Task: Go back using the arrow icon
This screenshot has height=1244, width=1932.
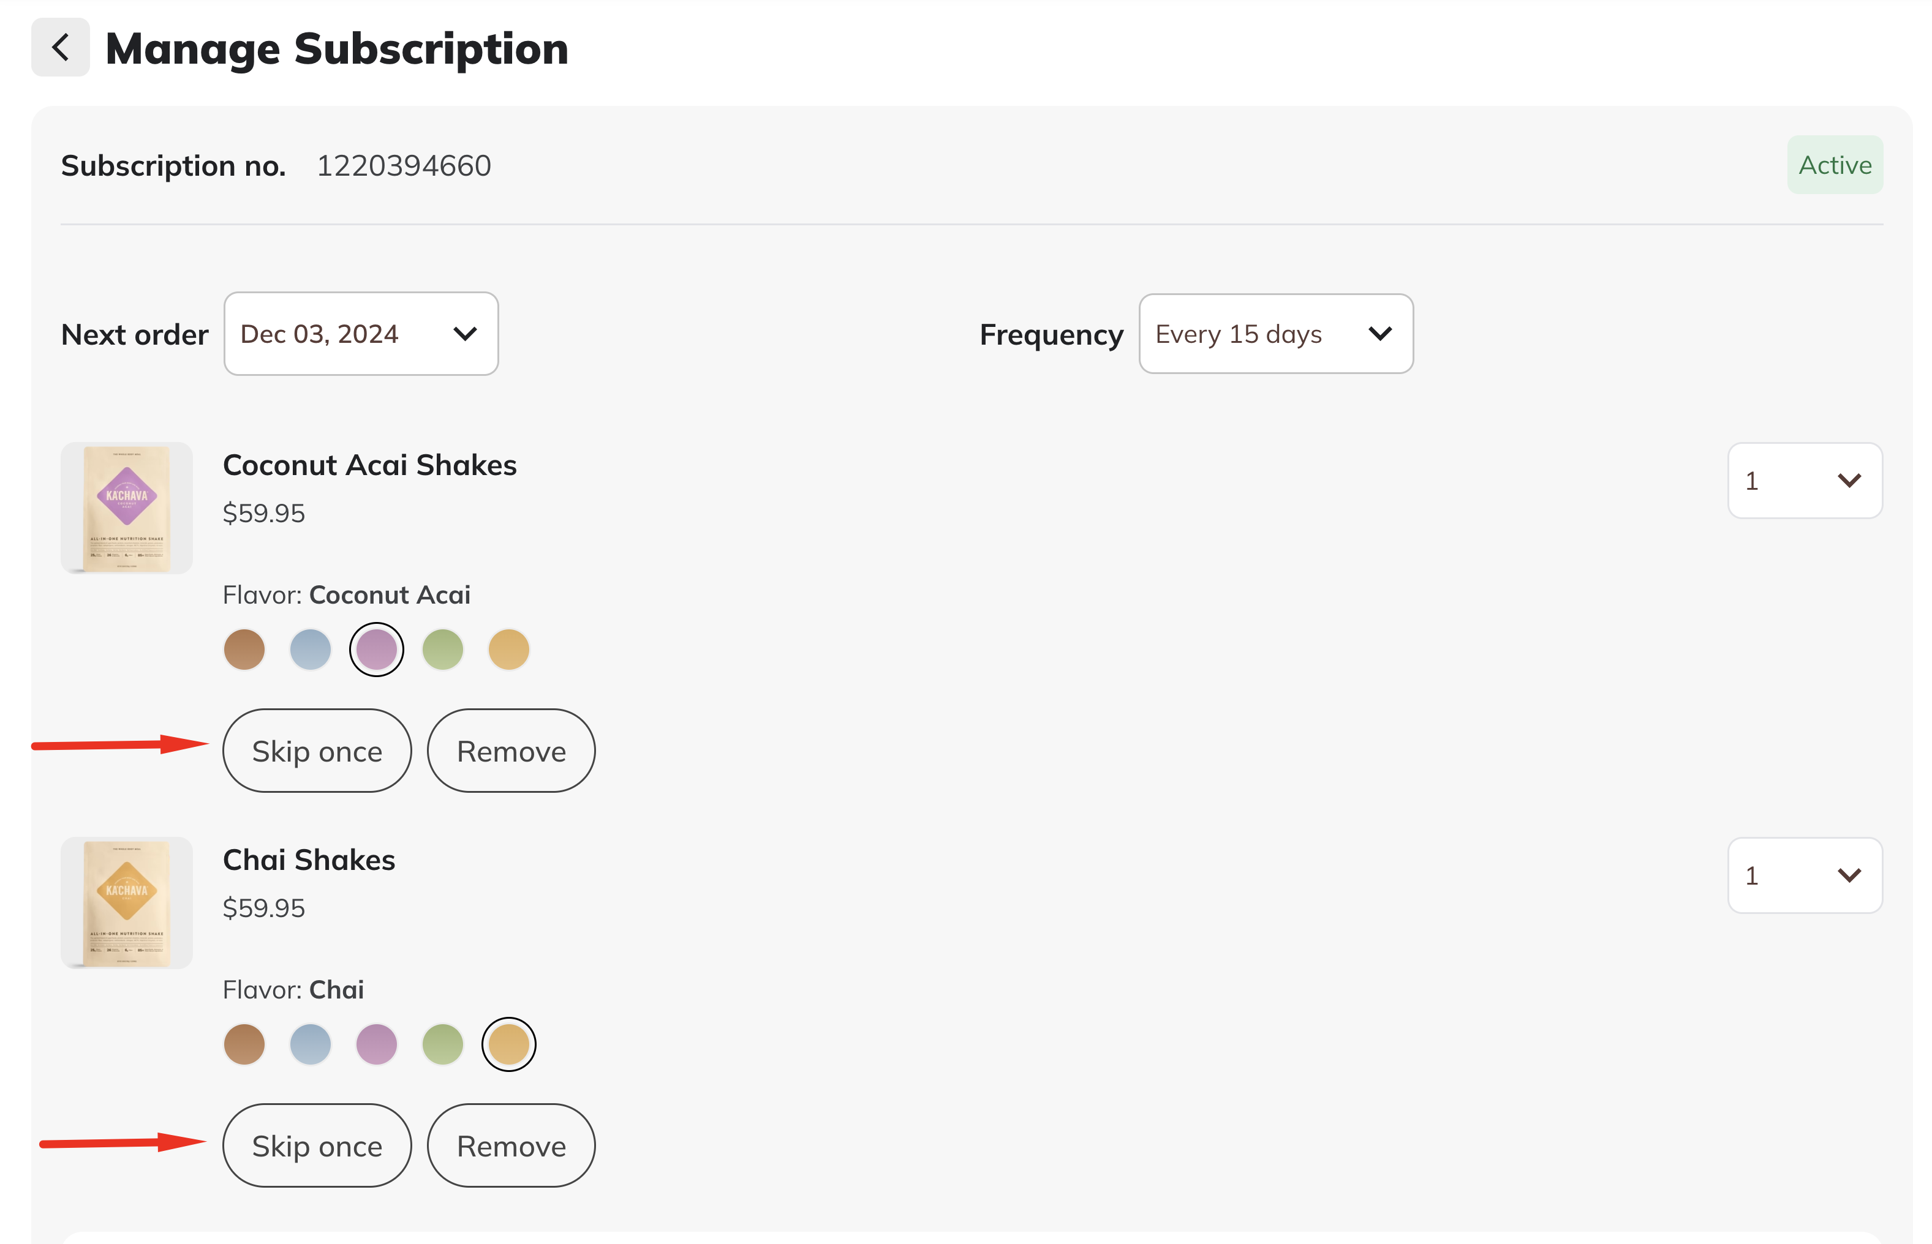Action: pyautogui.click(x=61, y=47)
